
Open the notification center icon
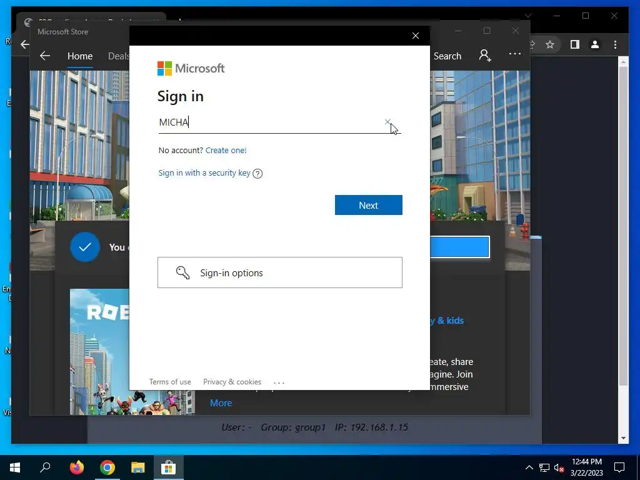click(x=619, y=467)
